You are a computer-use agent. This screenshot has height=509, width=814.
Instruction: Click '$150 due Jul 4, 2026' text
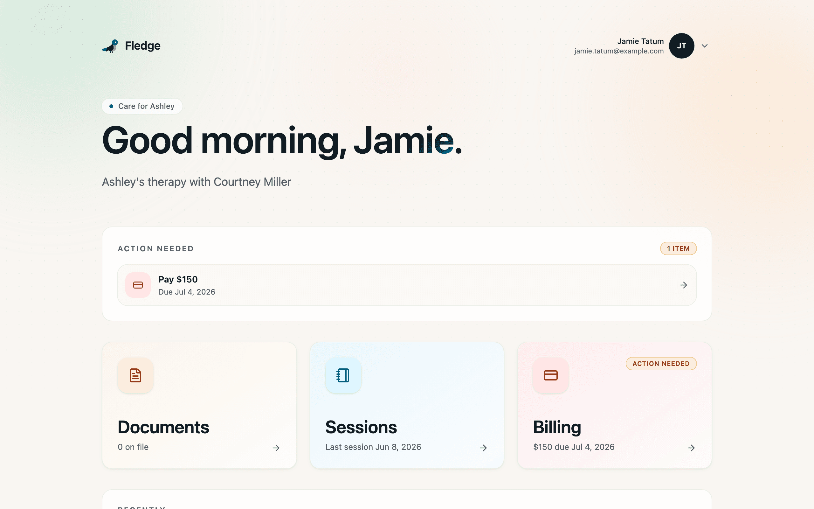click(574, 447)
